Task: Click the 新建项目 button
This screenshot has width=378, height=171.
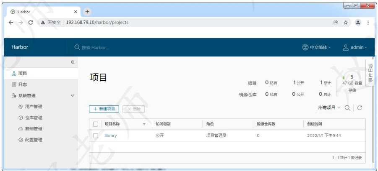Action: coord(104,109)
